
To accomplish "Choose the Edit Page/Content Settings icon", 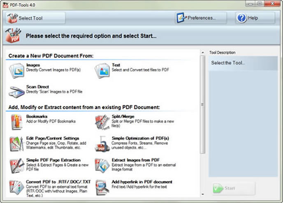I will click(x=17, y=144).
